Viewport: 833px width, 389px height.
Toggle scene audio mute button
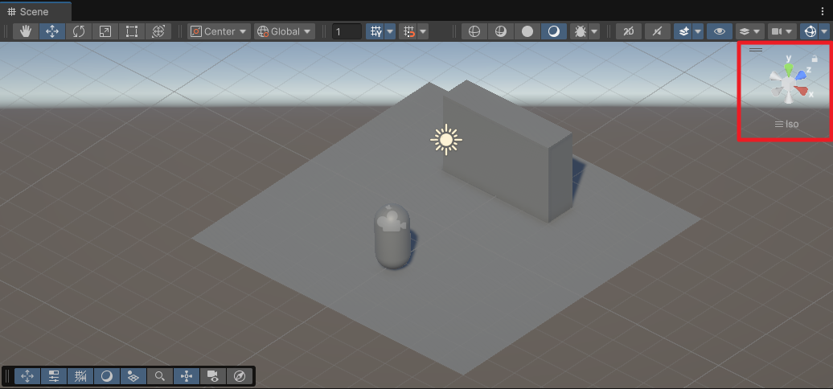click(x=657, y=31)
